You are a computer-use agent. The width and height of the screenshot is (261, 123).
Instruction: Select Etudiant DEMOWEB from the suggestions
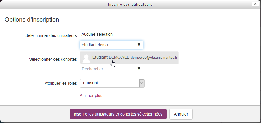click(111, 57)
